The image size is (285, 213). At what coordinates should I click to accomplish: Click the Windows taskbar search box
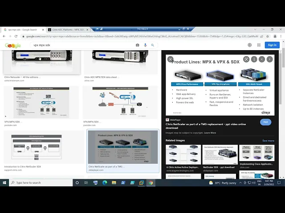[x=41, y=183]
